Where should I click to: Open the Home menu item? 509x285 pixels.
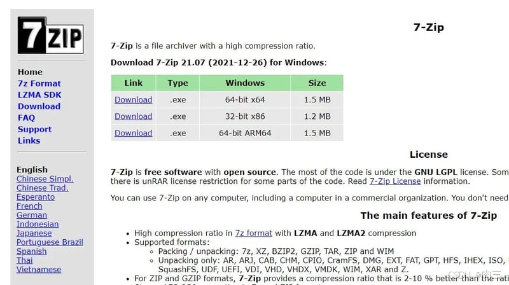tap(30, 72)
